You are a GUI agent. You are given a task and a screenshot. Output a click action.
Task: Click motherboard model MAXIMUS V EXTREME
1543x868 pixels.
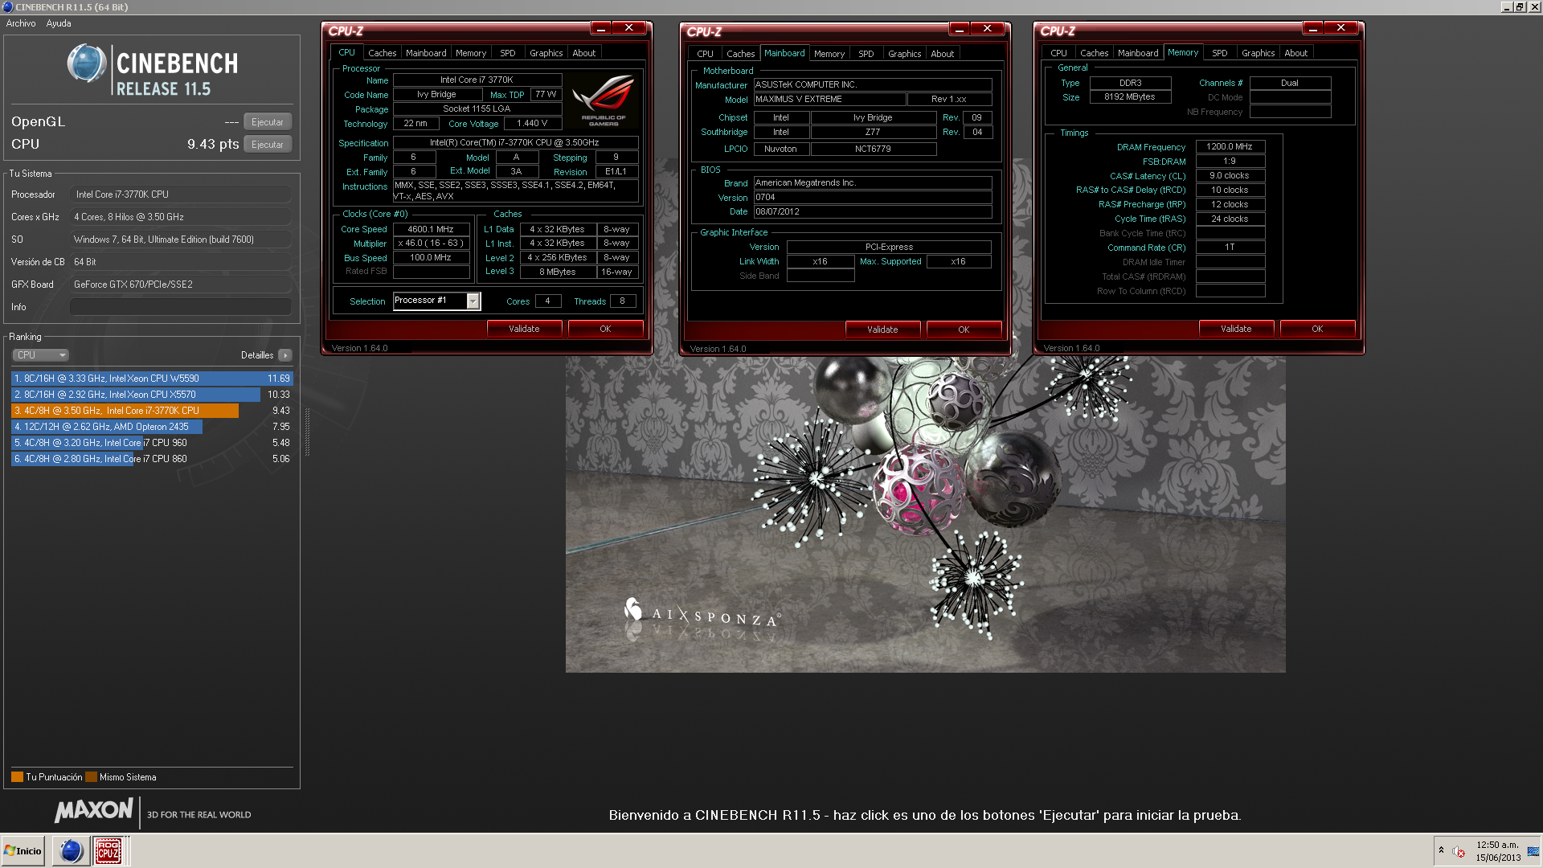click(829, 100)
